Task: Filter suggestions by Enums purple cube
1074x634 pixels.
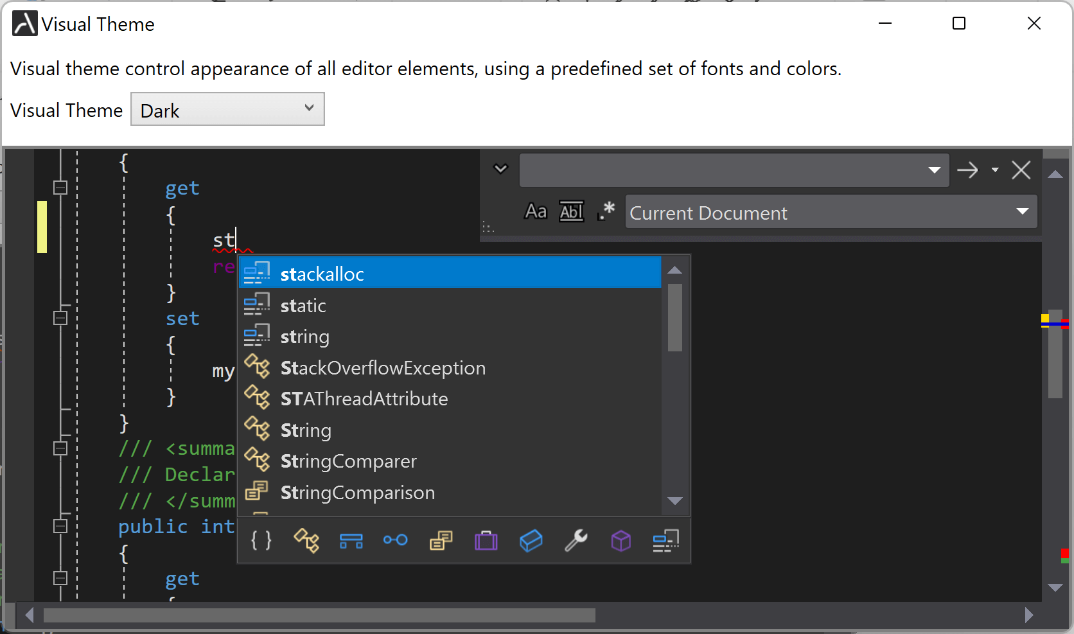Action: tap(621, 541)
